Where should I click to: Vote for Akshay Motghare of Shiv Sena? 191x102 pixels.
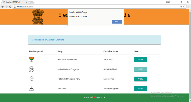point(141,89)
